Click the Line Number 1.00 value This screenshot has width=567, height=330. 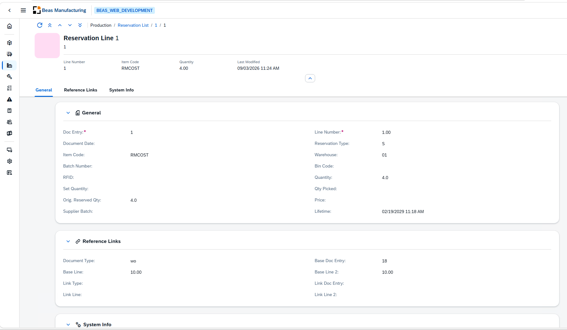click(386, 132)
